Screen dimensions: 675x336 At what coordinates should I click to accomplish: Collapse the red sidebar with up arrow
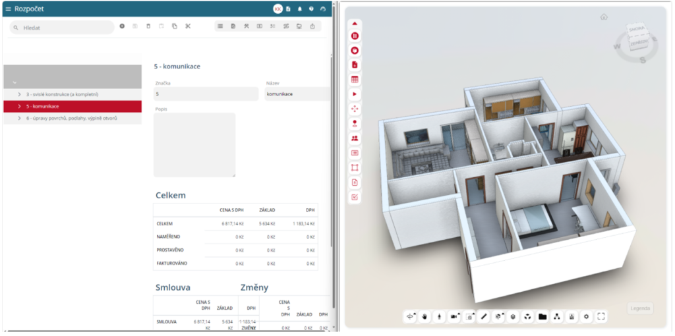pos(355,23)
